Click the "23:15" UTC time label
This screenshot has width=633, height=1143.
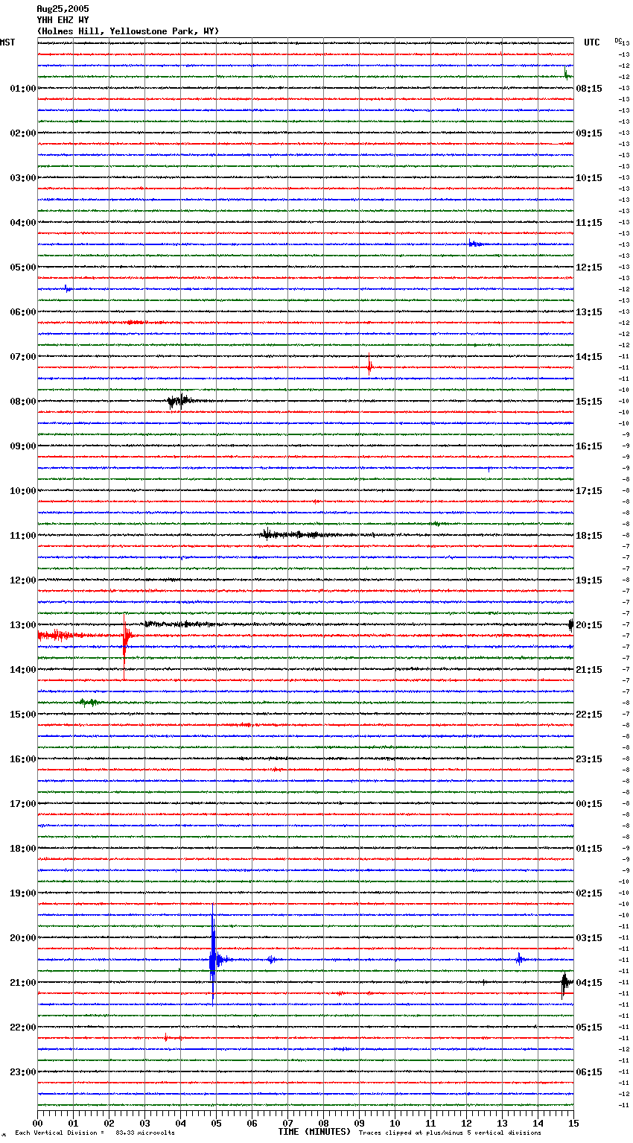589,759
